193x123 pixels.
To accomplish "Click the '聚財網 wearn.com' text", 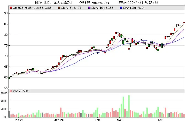I will tap(94, 2).
